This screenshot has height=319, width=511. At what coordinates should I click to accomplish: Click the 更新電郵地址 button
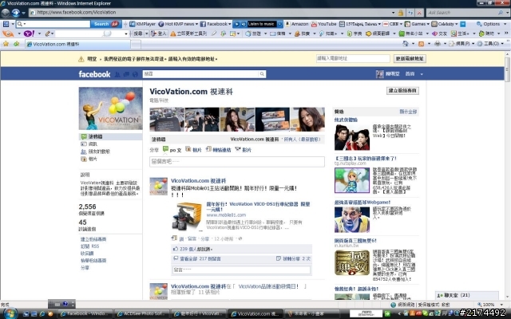[x=410, y=58]
